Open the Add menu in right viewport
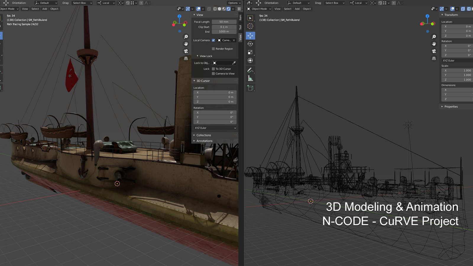 click(297, 9)
